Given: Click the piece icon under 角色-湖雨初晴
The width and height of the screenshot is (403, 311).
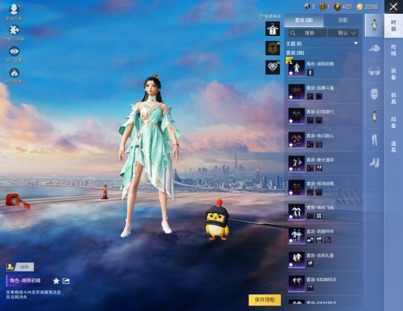Looking at the screenshot, I should click(x=310, y=73).
